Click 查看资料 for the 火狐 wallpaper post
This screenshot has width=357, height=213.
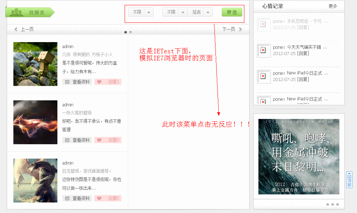[77, 140]
